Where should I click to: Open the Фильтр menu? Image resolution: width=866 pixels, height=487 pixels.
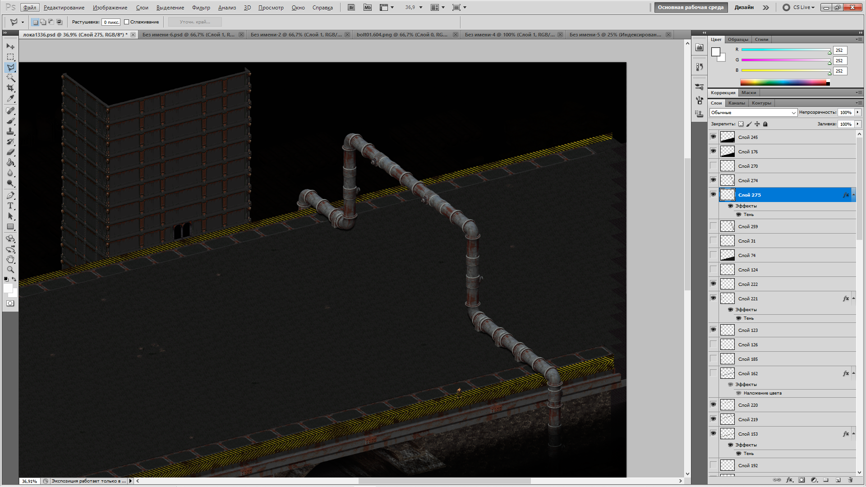coord(201,7)
